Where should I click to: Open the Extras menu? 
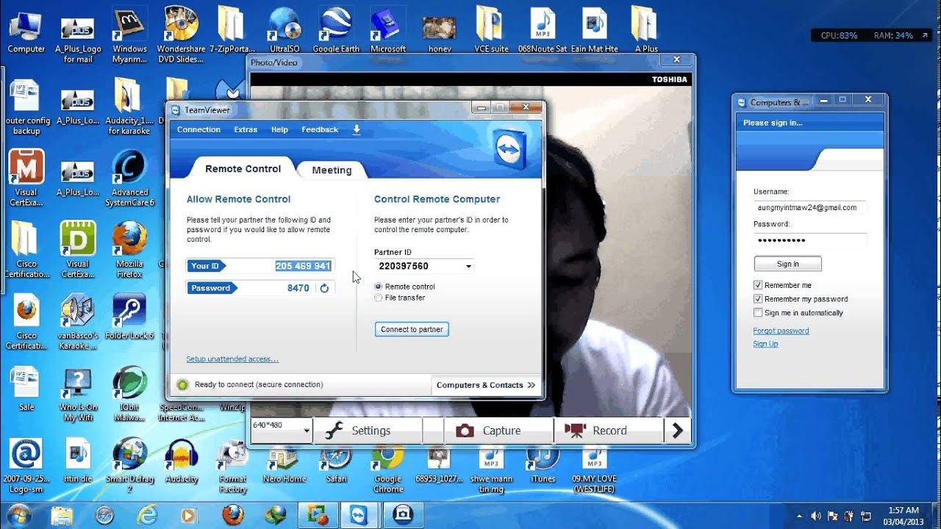coord(246,130)
